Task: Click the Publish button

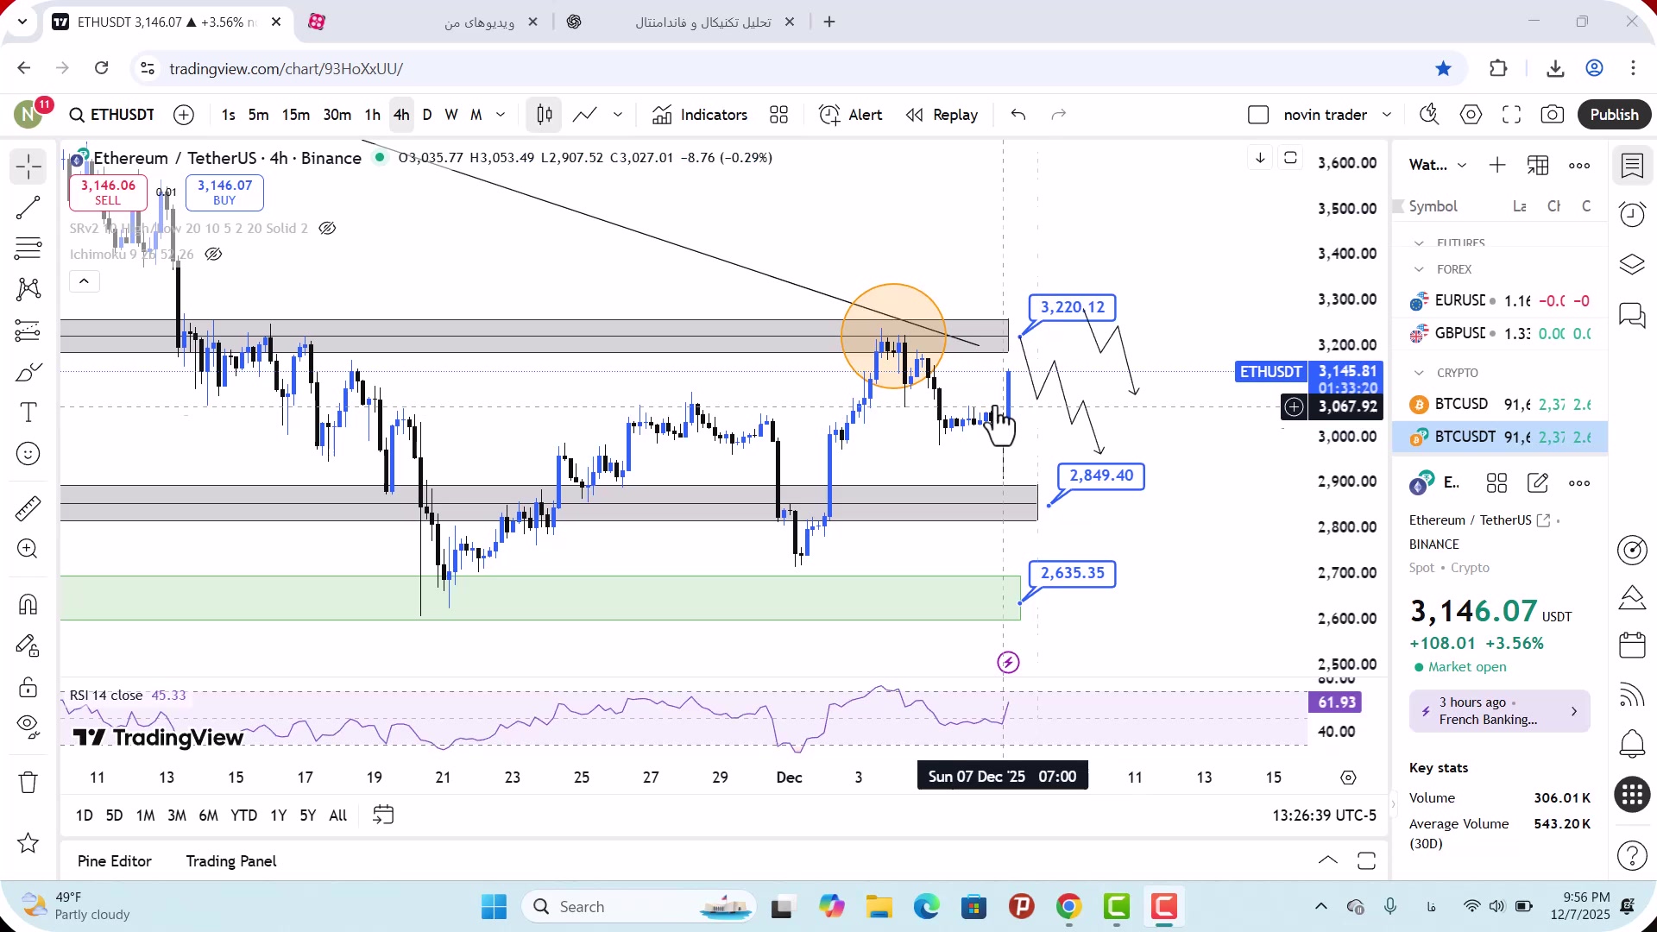Action: (1614, 115)
